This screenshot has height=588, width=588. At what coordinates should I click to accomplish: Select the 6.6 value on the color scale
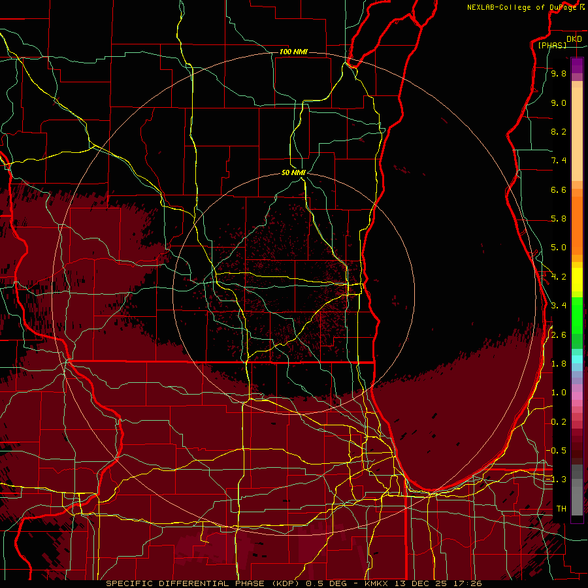click(x=559, y=189)
